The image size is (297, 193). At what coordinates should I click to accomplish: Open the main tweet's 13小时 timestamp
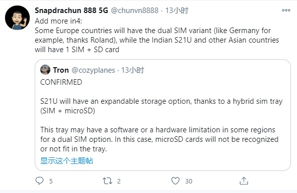[177, 11]
